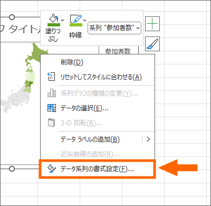Open the Chart Styles brush button
The image size is (211, 206).
coord(152,44)
